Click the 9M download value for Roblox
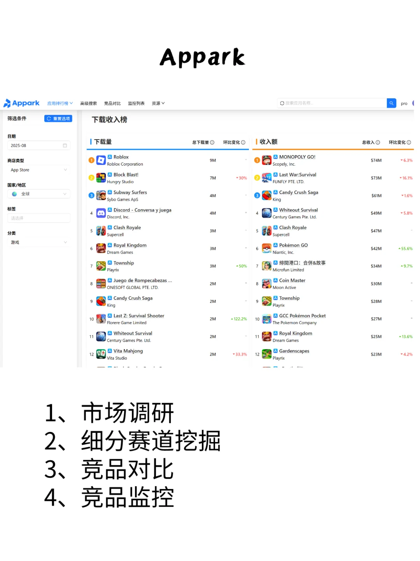Screen dimensions: 420x561 click(x=213, y=160)
